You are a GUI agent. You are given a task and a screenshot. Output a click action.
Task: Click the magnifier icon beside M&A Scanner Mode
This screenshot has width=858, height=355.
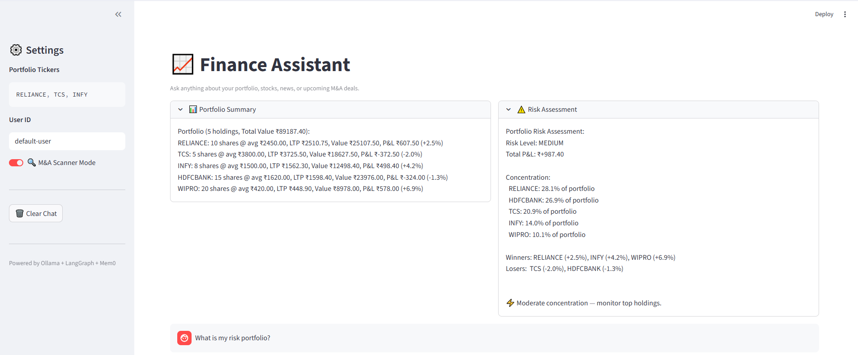32,162
